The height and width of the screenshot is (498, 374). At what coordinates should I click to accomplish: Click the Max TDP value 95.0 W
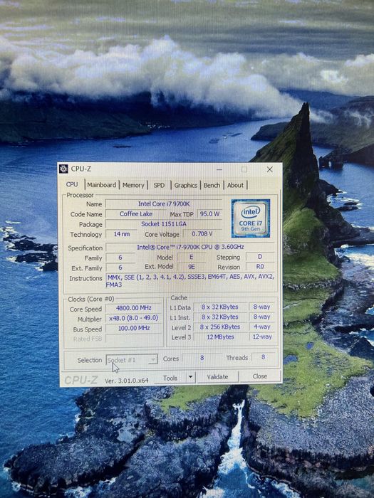tap(209, 213)
